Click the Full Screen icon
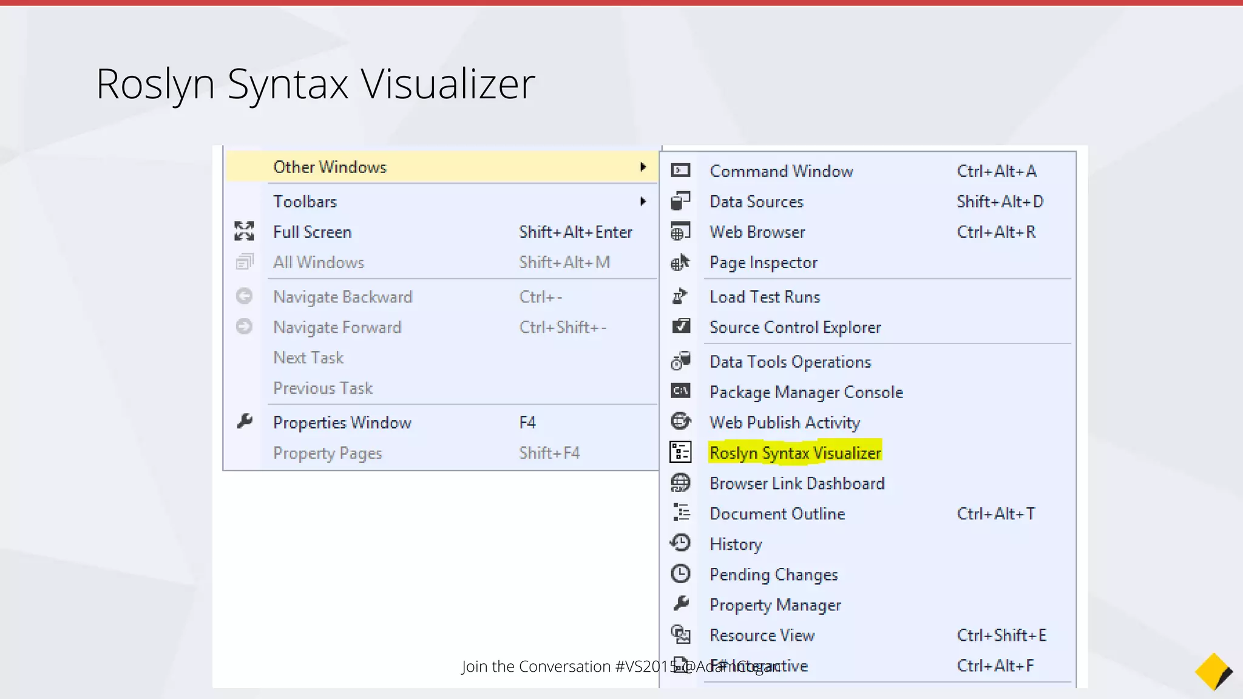This screenshot has height=699, width=1243. coord(244,231)
